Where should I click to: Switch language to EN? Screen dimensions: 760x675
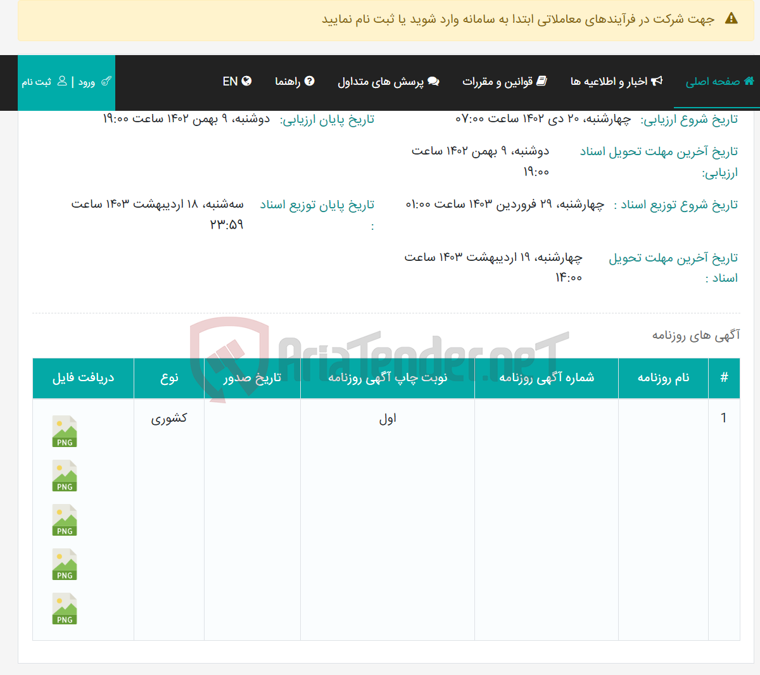click(237, 82)
